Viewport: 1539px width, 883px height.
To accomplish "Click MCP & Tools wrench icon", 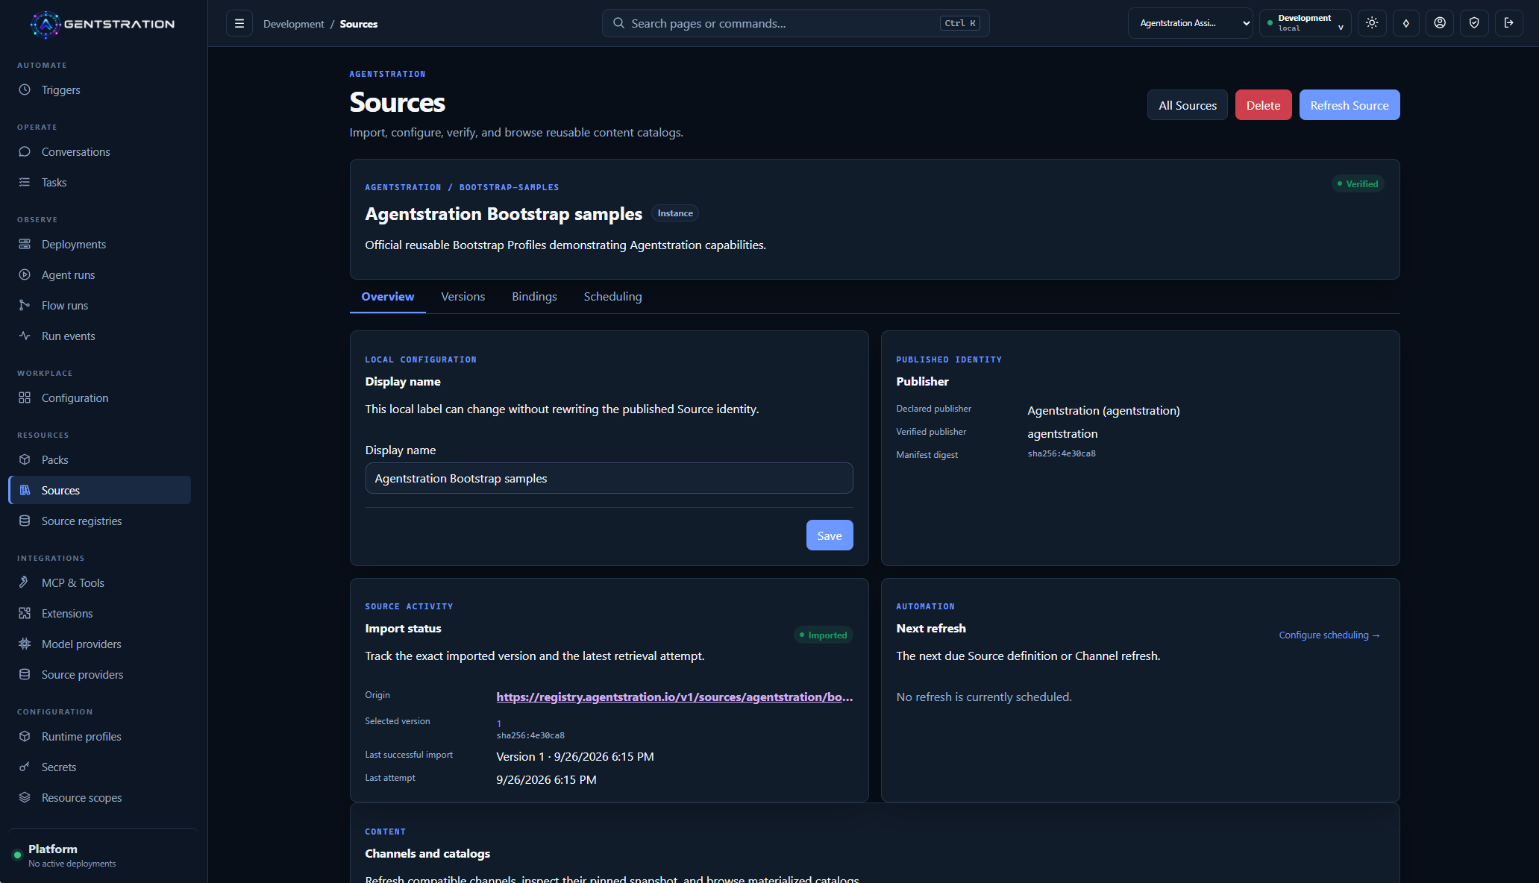I will click(x=25, y=582).
